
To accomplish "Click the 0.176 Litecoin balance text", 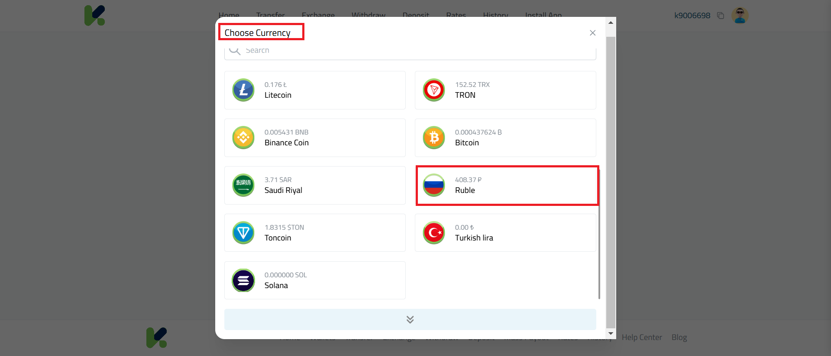I will pyautogui.click(x=276, y=84).
